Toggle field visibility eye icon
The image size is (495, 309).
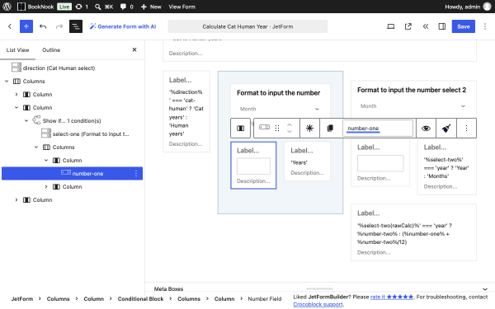pyautogui.click(x=426, y=128)
